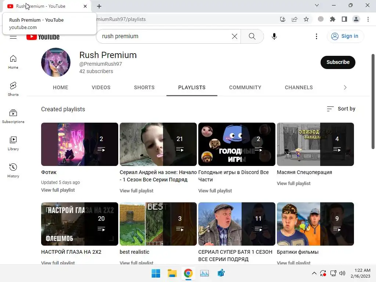The height and width of the screenshot is (282, 376).
Task: Click best realistic playlist title
Action: click(x=134, y=252)
